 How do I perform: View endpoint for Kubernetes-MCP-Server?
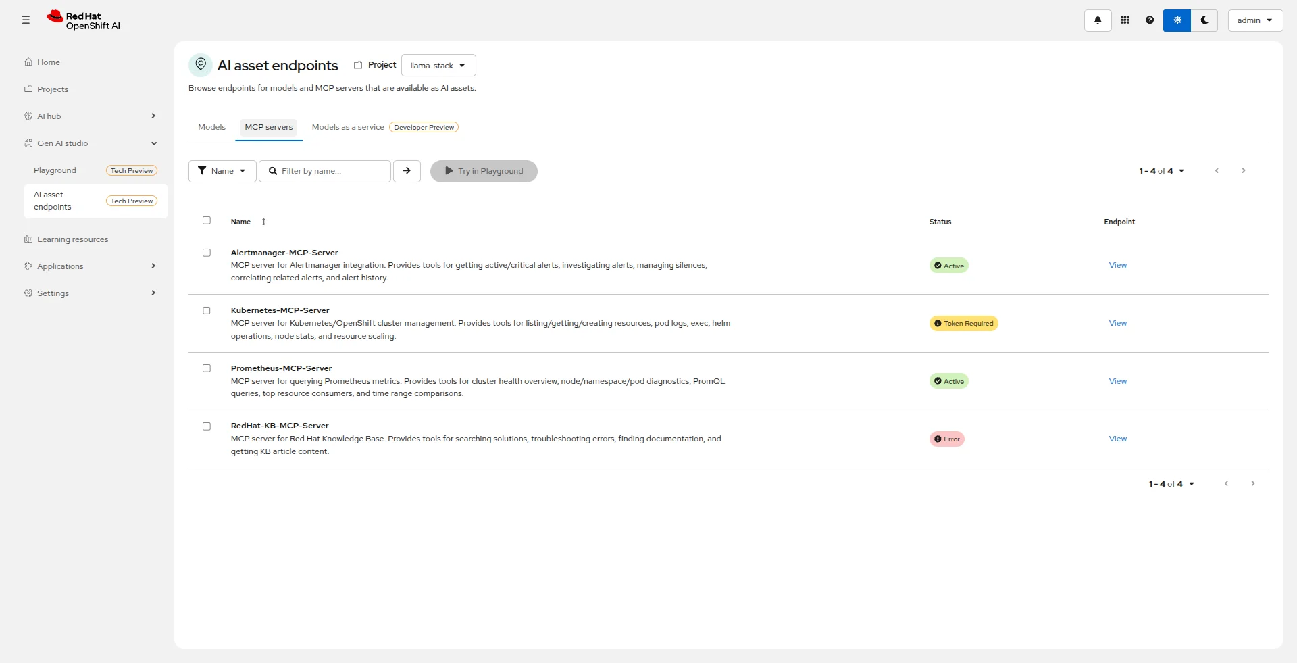(1117, 323)
